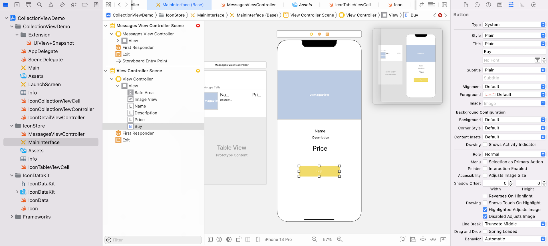548x246 pixels.
Task: Click the Foreground color swatch
Action: 490,95
